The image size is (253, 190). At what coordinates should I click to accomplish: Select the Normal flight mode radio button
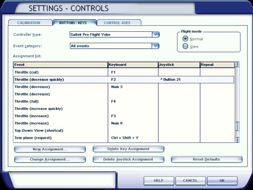pos(185,39)
